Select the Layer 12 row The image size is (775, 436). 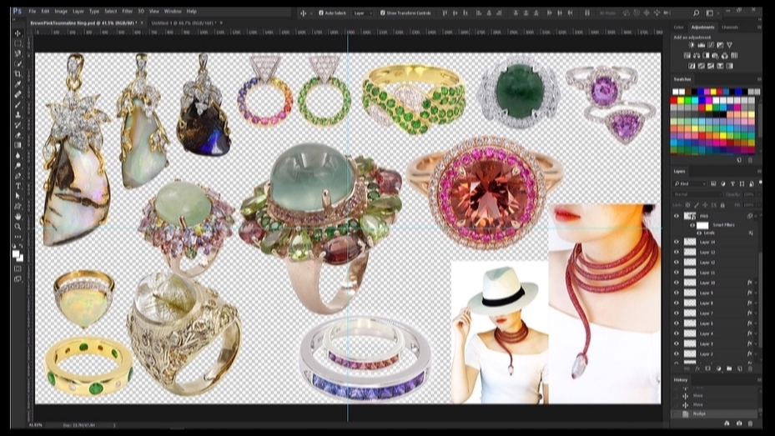click(x=715, y=263)
